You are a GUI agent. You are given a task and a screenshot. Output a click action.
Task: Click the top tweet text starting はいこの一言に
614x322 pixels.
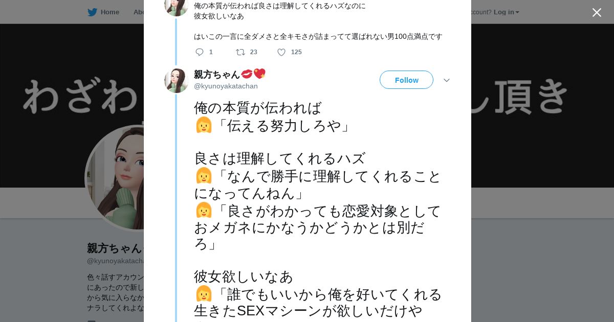click(318, 37)
